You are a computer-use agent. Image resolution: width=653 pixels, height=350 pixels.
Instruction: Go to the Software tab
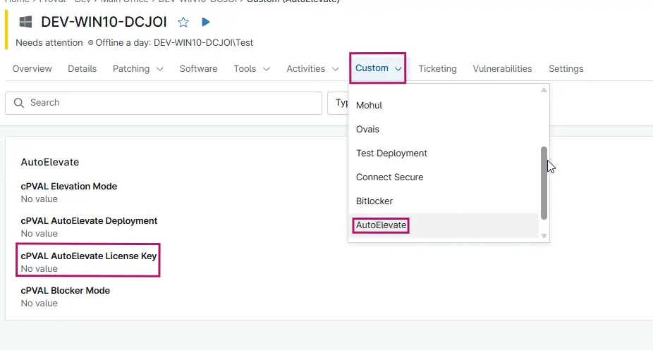(198, 68)
